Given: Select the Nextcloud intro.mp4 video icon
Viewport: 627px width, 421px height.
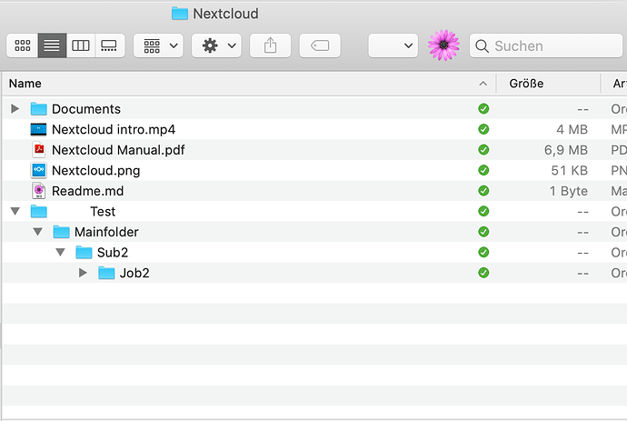Looking at the screenshot, I should point(38,129).
